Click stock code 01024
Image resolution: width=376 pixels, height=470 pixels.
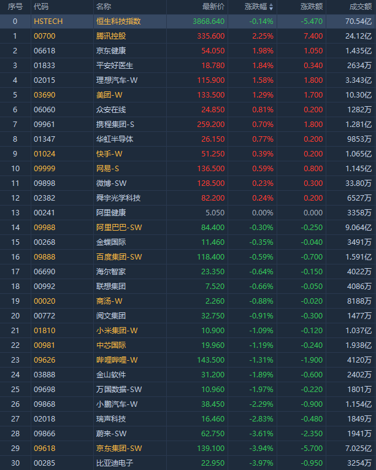tap(45, 153)
